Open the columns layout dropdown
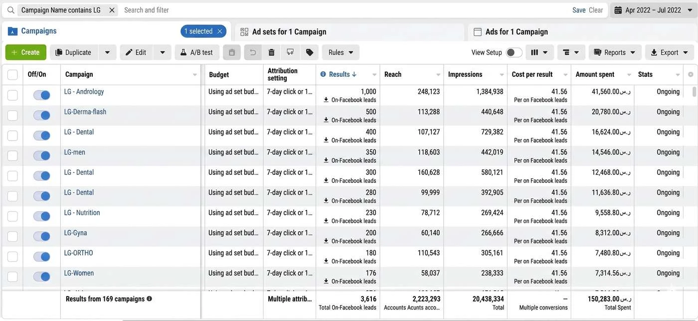The image size is (698, 321). tap(539, 52)
